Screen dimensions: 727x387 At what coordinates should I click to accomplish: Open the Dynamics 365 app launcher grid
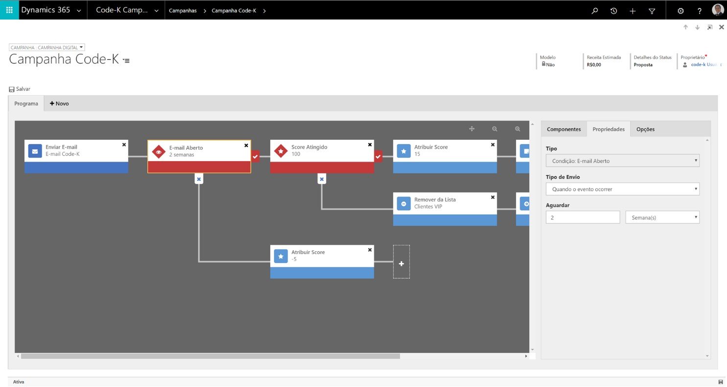9,10
